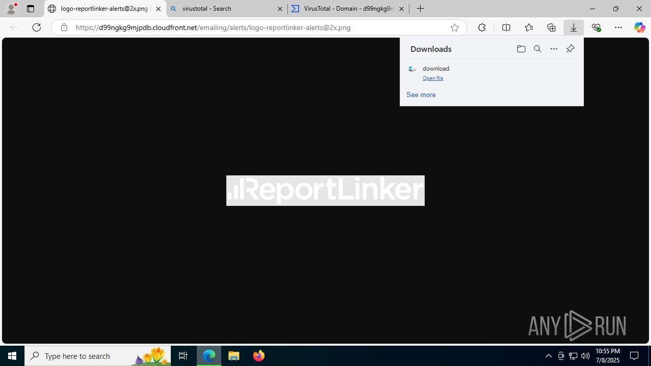The width and height of the screenshot is (651, 366).
Task: Open a new browser tab
Action: pyautogui.click(x=420, y=9)
